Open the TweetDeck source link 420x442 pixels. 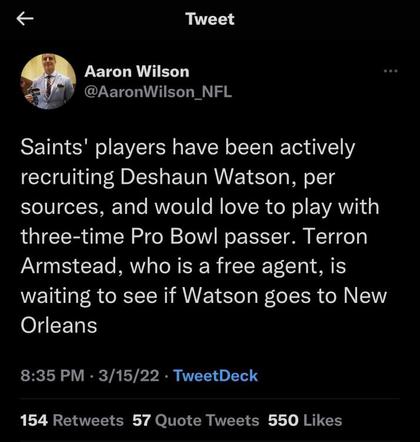(x=216, y=375)
